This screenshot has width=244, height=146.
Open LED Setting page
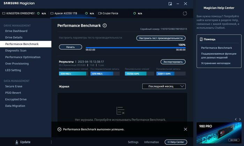point(13,70)
